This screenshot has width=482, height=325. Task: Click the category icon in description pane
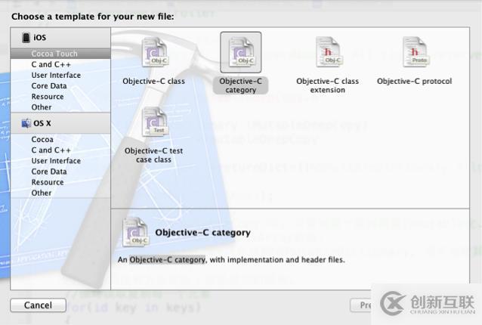(x=135, y=232)
